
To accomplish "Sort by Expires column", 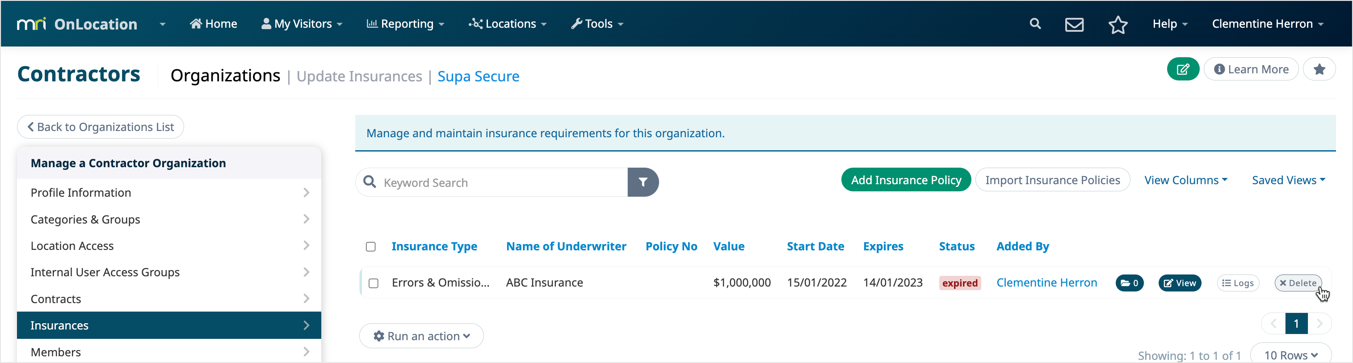I will click(x=883, y=246).
